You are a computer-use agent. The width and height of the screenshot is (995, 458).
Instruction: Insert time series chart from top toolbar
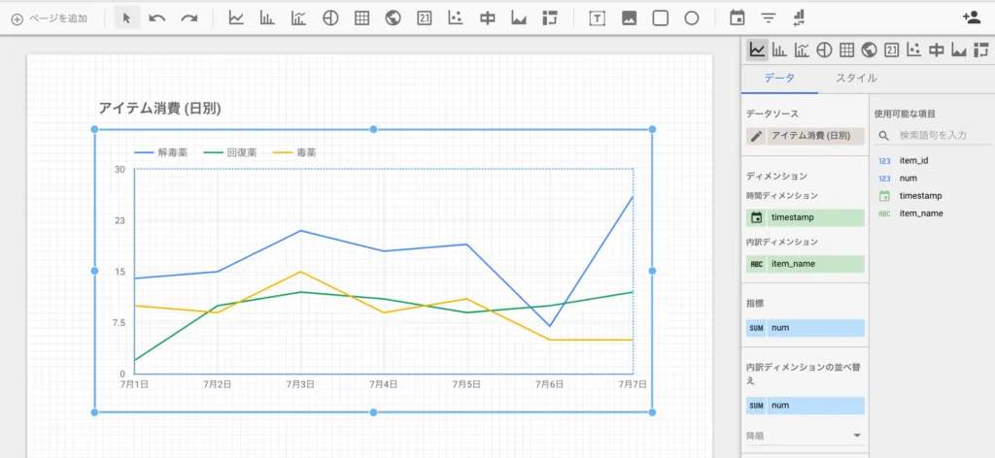pyautogui.click(x=236, y=18)
